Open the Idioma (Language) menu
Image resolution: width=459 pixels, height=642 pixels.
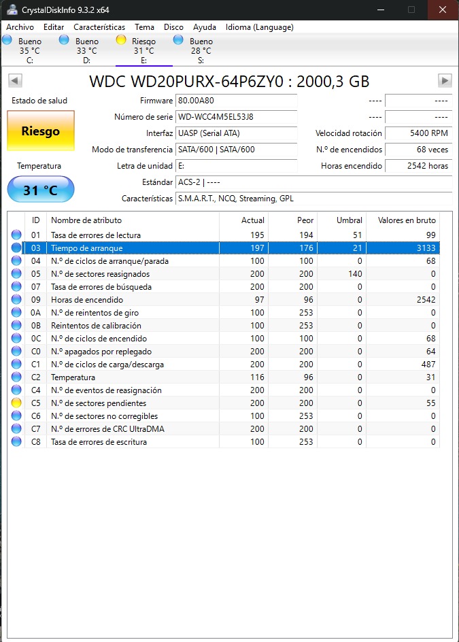coord(260,27)
